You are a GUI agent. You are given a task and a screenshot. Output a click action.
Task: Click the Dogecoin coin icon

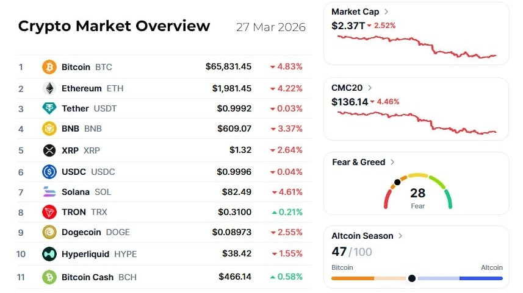(49, 232)
